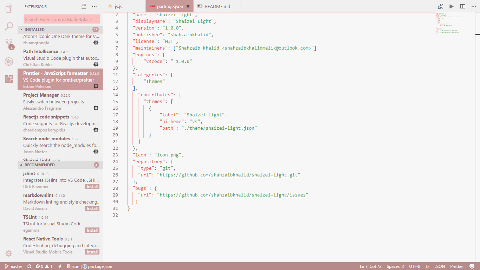Switch branch via master in status bar
Screen dimensions: 480x270
[14, 266]
